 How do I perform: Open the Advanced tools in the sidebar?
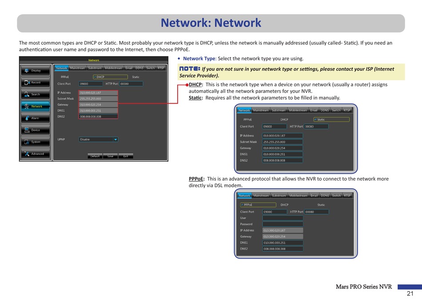[x=36, y=154]
